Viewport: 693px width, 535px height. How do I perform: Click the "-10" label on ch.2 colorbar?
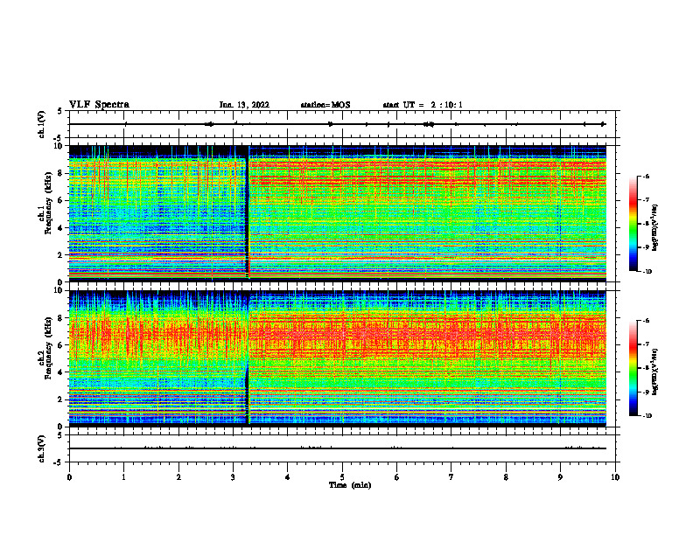[x=646, y=415]
